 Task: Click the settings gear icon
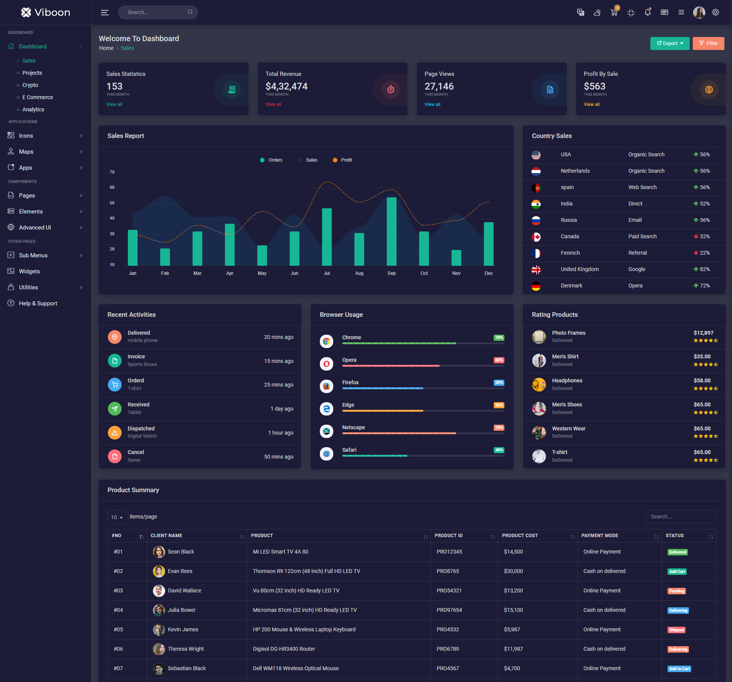tap(716, 12)
